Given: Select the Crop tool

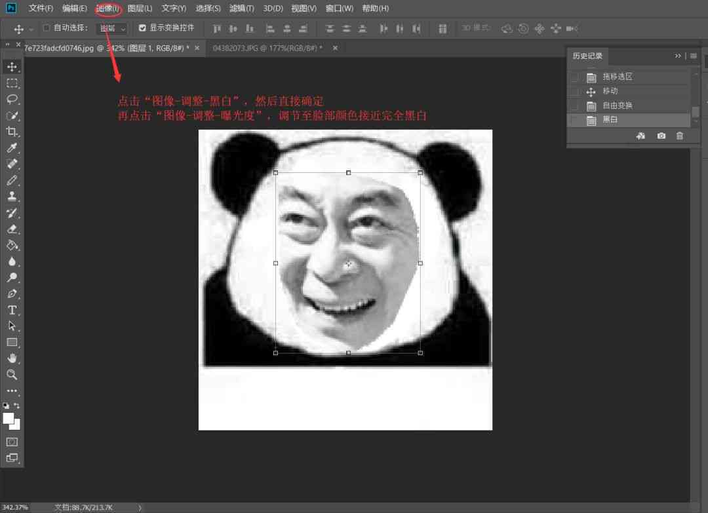Looking at the screenshot, I should (12, 132).
